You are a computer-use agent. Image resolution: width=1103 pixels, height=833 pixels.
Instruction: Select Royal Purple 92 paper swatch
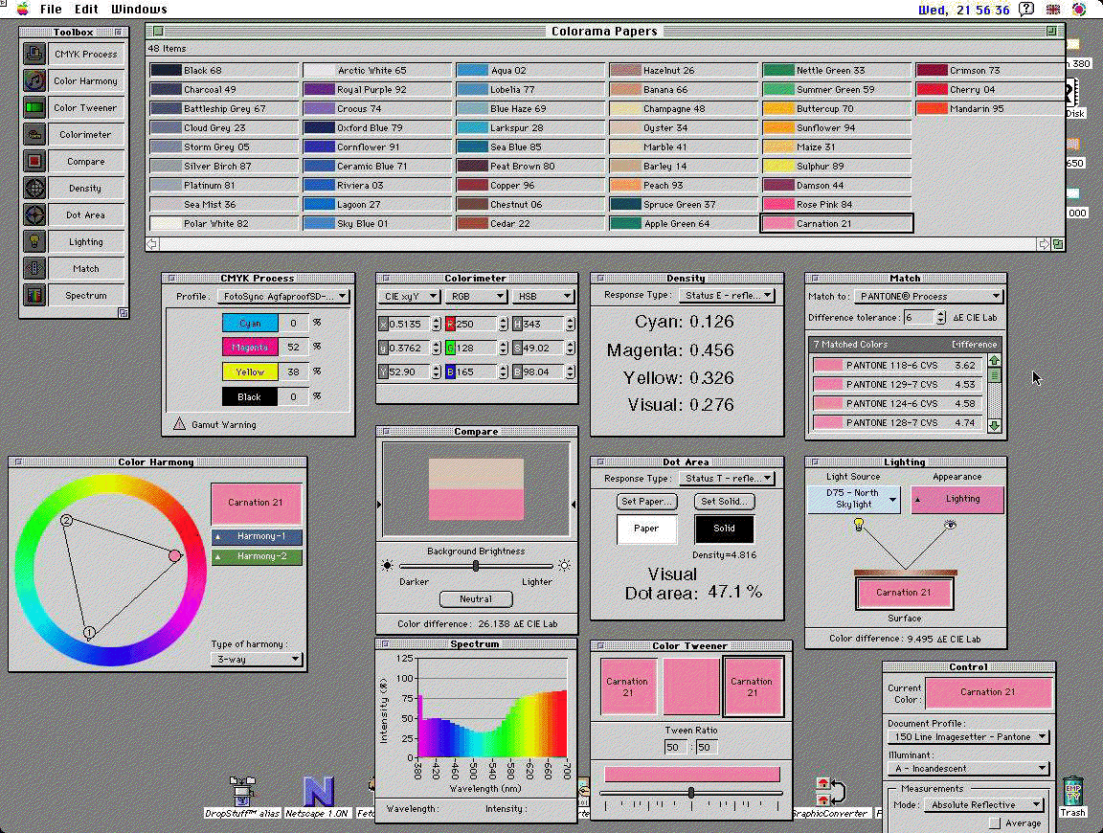point(377,89)
